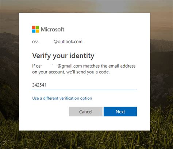This screenshot has height=149, width=173.
Task: Click the Microsoft four-square logo
Action: click(35, 29)
